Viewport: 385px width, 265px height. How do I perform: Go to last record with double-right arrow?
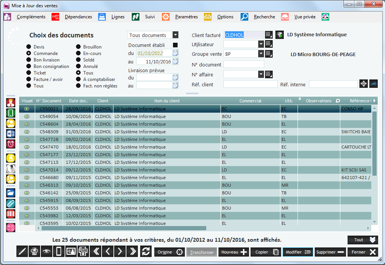point(133,252)
